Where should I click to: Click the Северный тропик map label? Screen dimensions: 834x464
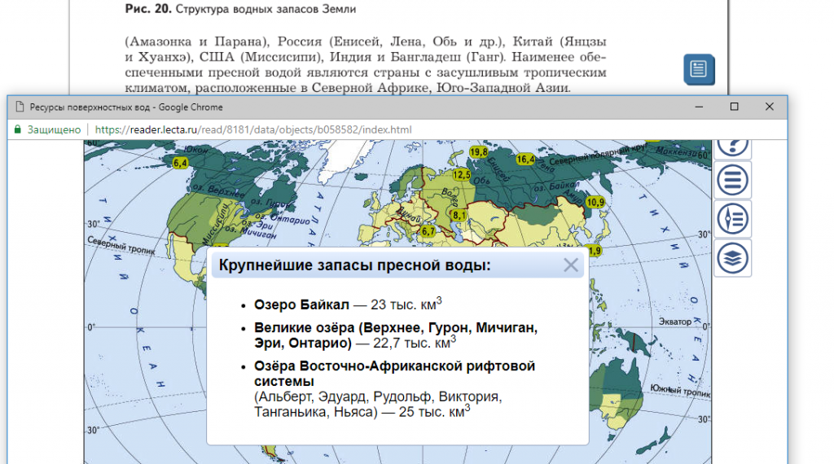click(x=121, y=245)
